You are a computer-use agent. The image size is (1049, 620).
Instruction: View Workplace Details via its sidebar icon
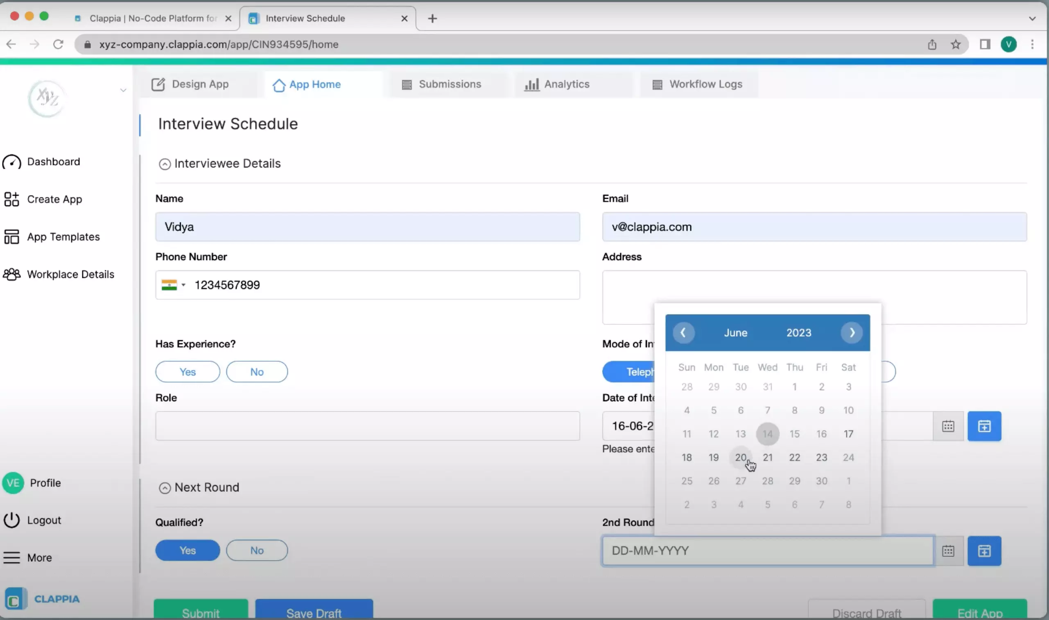(x=11, y=274)
